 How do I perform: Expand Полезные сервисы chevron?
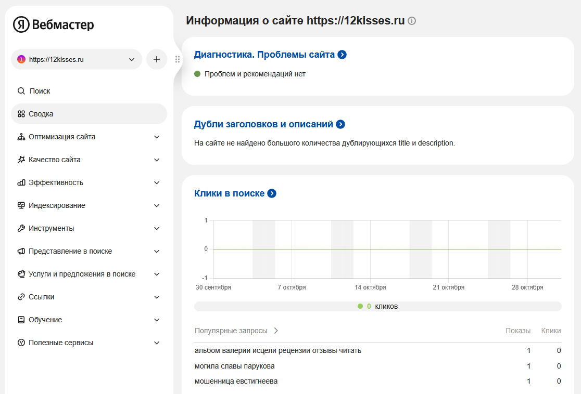click(157, 343)
